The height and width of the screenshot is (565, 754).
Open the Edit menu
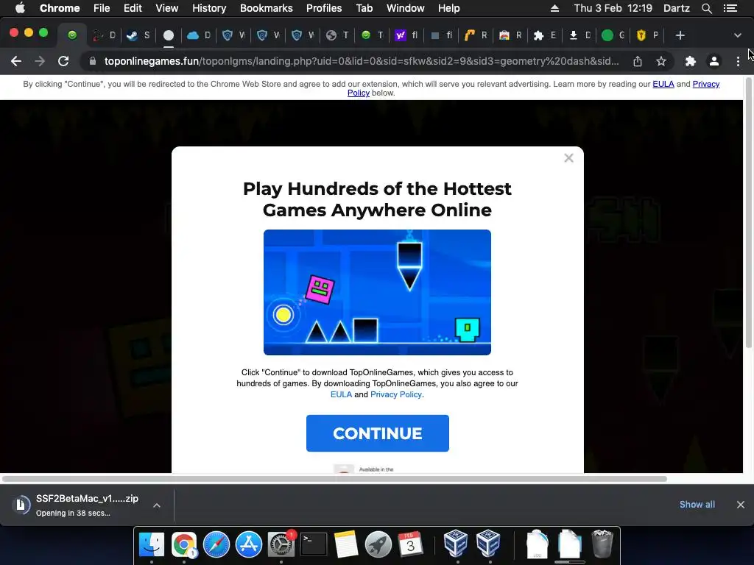point(133,8)
